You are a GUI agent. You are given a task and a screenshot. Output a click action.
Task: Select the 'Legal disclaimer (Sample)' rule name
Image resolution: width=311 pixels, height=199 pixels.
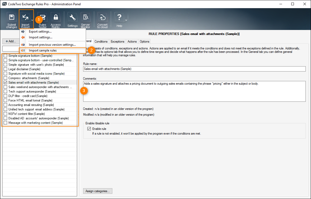(x=24, y=69)
